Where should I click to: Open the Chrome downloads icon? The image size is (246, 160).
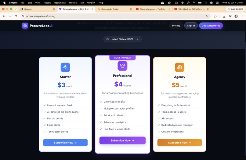(x=224, y=16)
